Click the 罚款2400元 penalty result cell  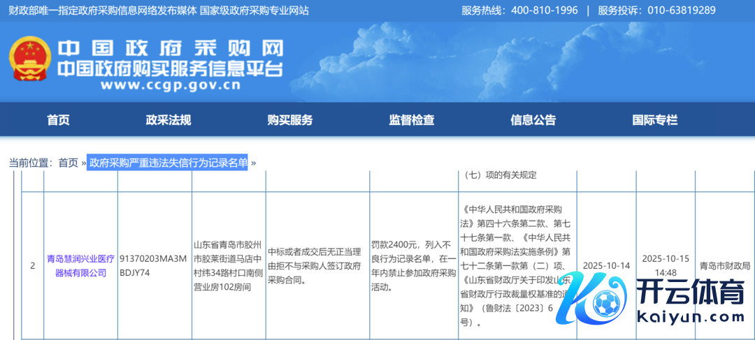pyautogui.click(x=413, y=265)
